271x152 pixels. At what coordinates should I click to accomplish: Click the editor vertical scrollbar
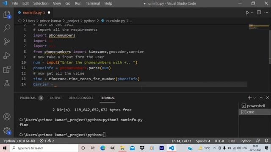click(x=270, y=47)
